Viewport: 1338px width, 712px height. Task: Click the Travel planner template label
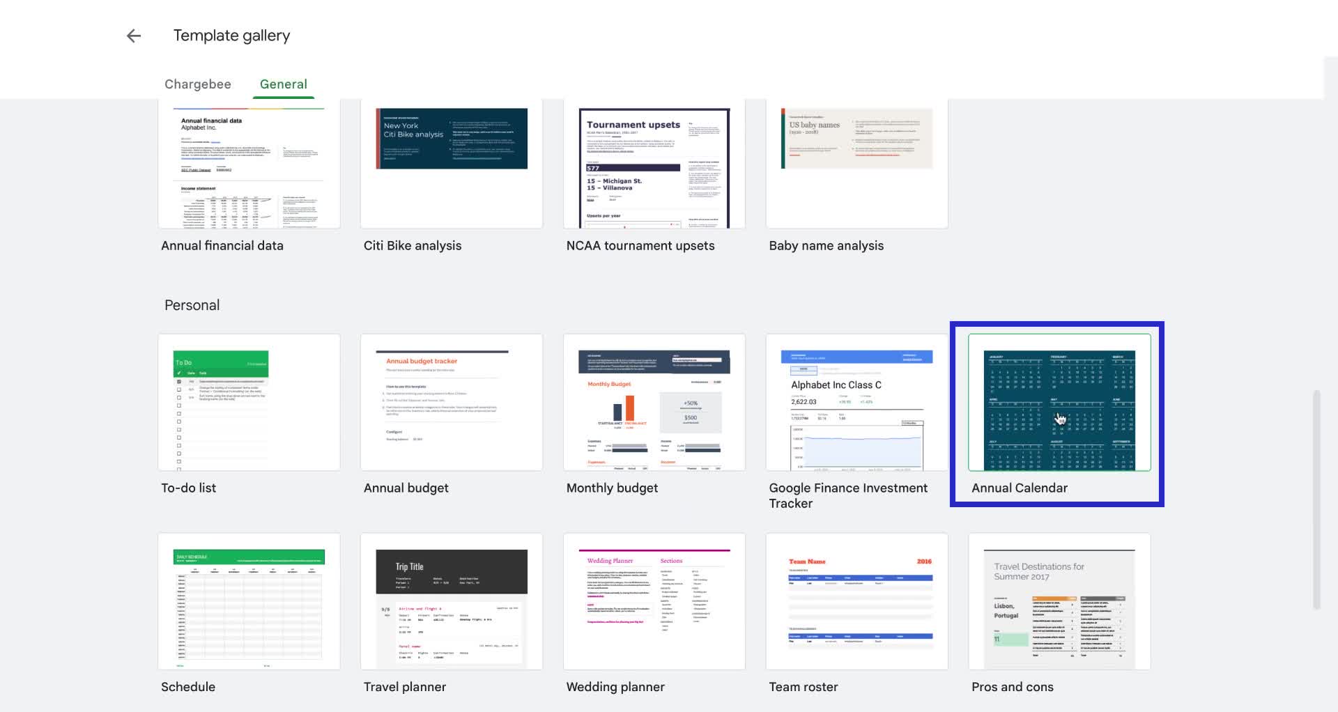click(404, 686)
